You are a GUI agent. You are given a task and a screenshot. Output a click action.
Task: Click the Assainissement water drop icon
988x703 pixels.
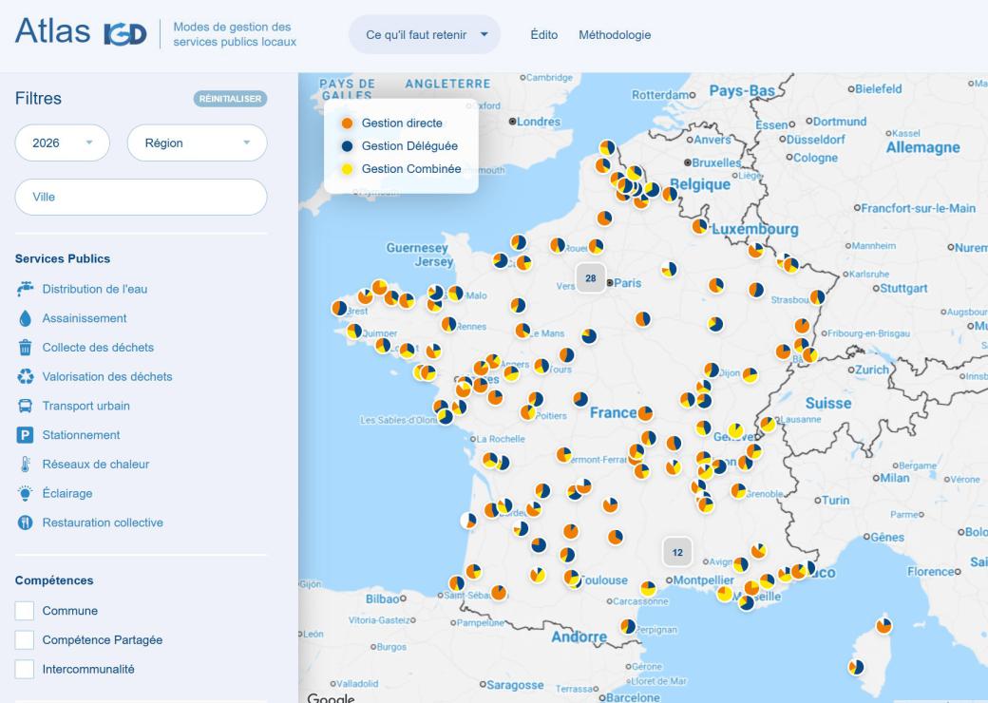26,318
